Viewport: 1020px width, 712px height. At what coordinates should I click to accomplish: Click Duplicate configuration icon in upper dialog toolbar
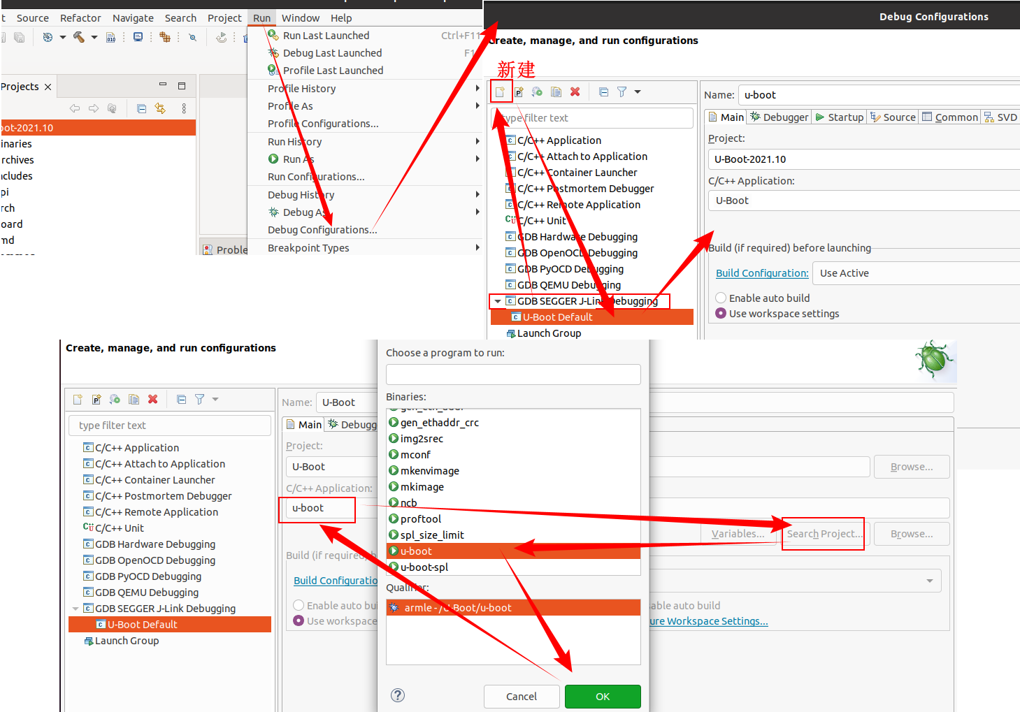point(556,92)
